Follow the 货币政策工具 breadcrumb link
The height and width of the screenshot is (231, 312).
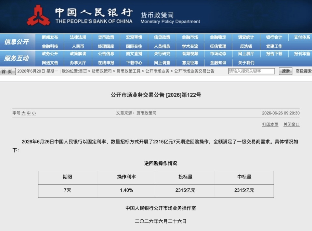pyautogui.click(x=129, y=71)
